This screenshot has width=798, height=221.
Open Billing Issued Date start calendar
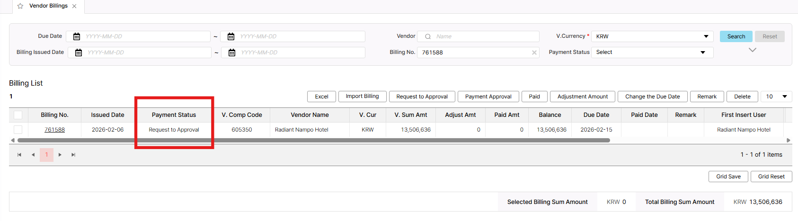coord(79,53)
